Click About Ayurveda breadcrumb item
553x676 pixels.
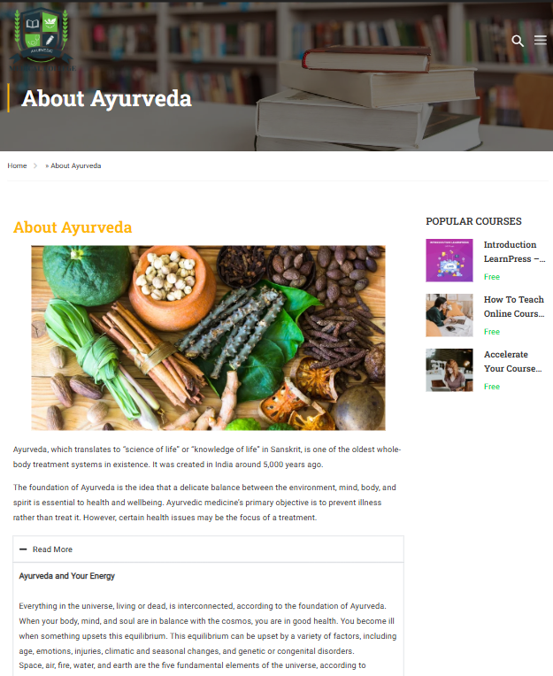tap(73, 166)
